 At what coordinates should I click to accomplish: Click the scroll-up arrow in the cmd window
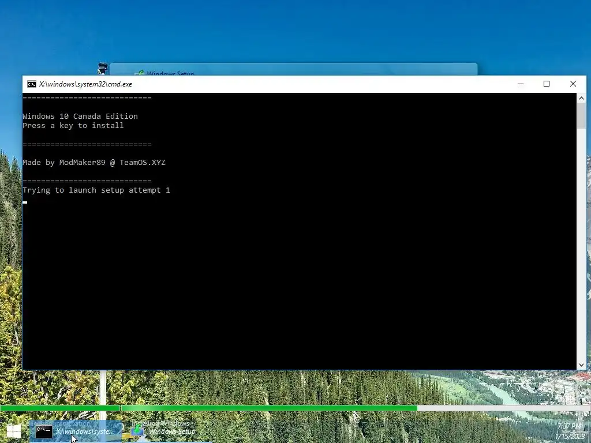(x=581, y=98)
